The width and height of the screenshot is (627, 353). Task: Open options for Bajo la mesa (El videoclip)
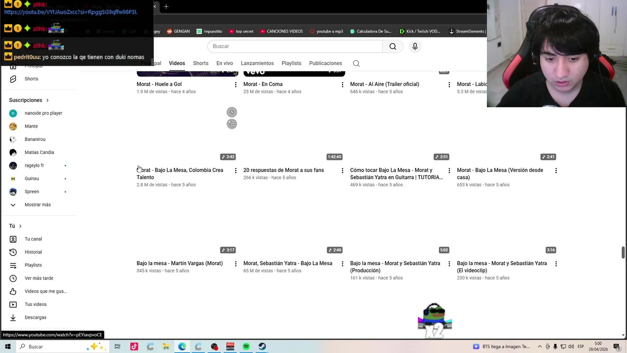pyautogui.click(x=556, y=264)
